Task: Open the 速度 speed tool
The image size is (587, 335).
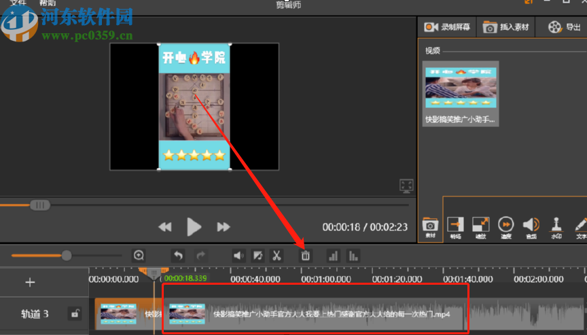Action: coord(505,227)
